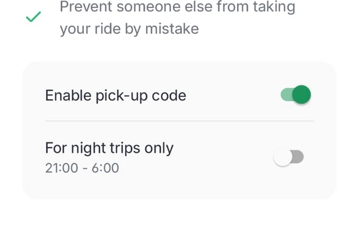
Task: Click the 6:00 end time
Action: [105, 168]
